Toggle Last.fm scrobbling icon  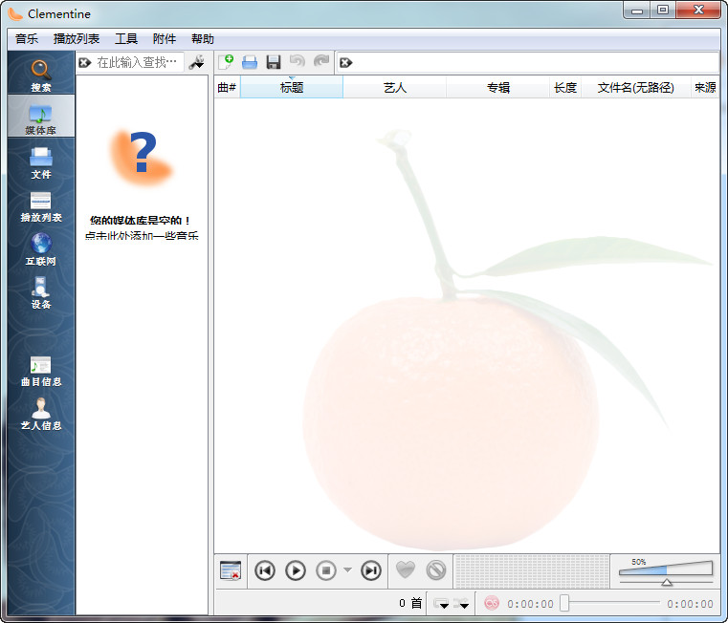point(491,603)
